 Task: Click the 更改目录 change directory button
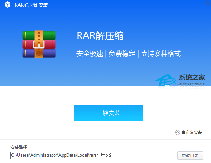[x=190, y=155]
